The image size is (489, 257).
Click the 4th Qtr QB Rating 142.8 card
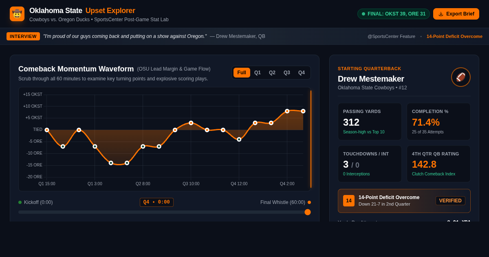[x=438, y=164]
